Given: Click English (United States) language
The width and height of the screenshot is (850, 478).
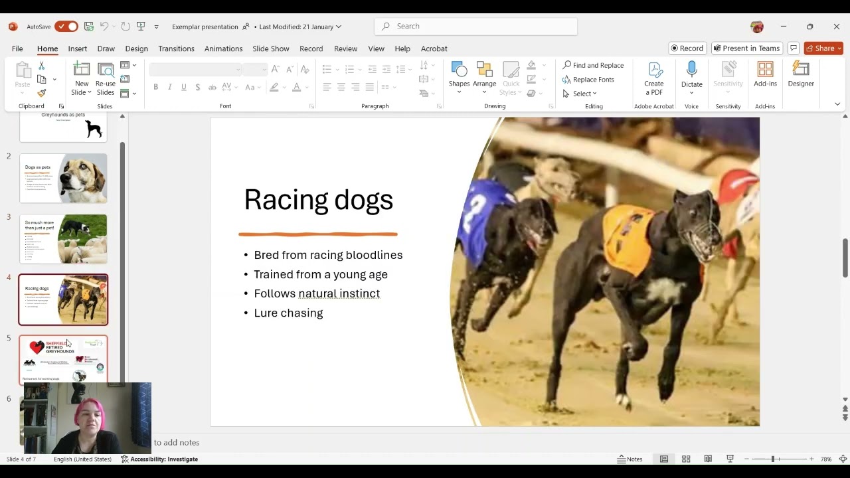Looking at the screenshot, I should [82, 459].
